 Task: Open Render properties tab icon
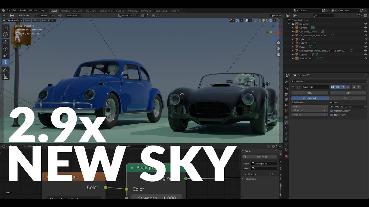tap(286, 89)
